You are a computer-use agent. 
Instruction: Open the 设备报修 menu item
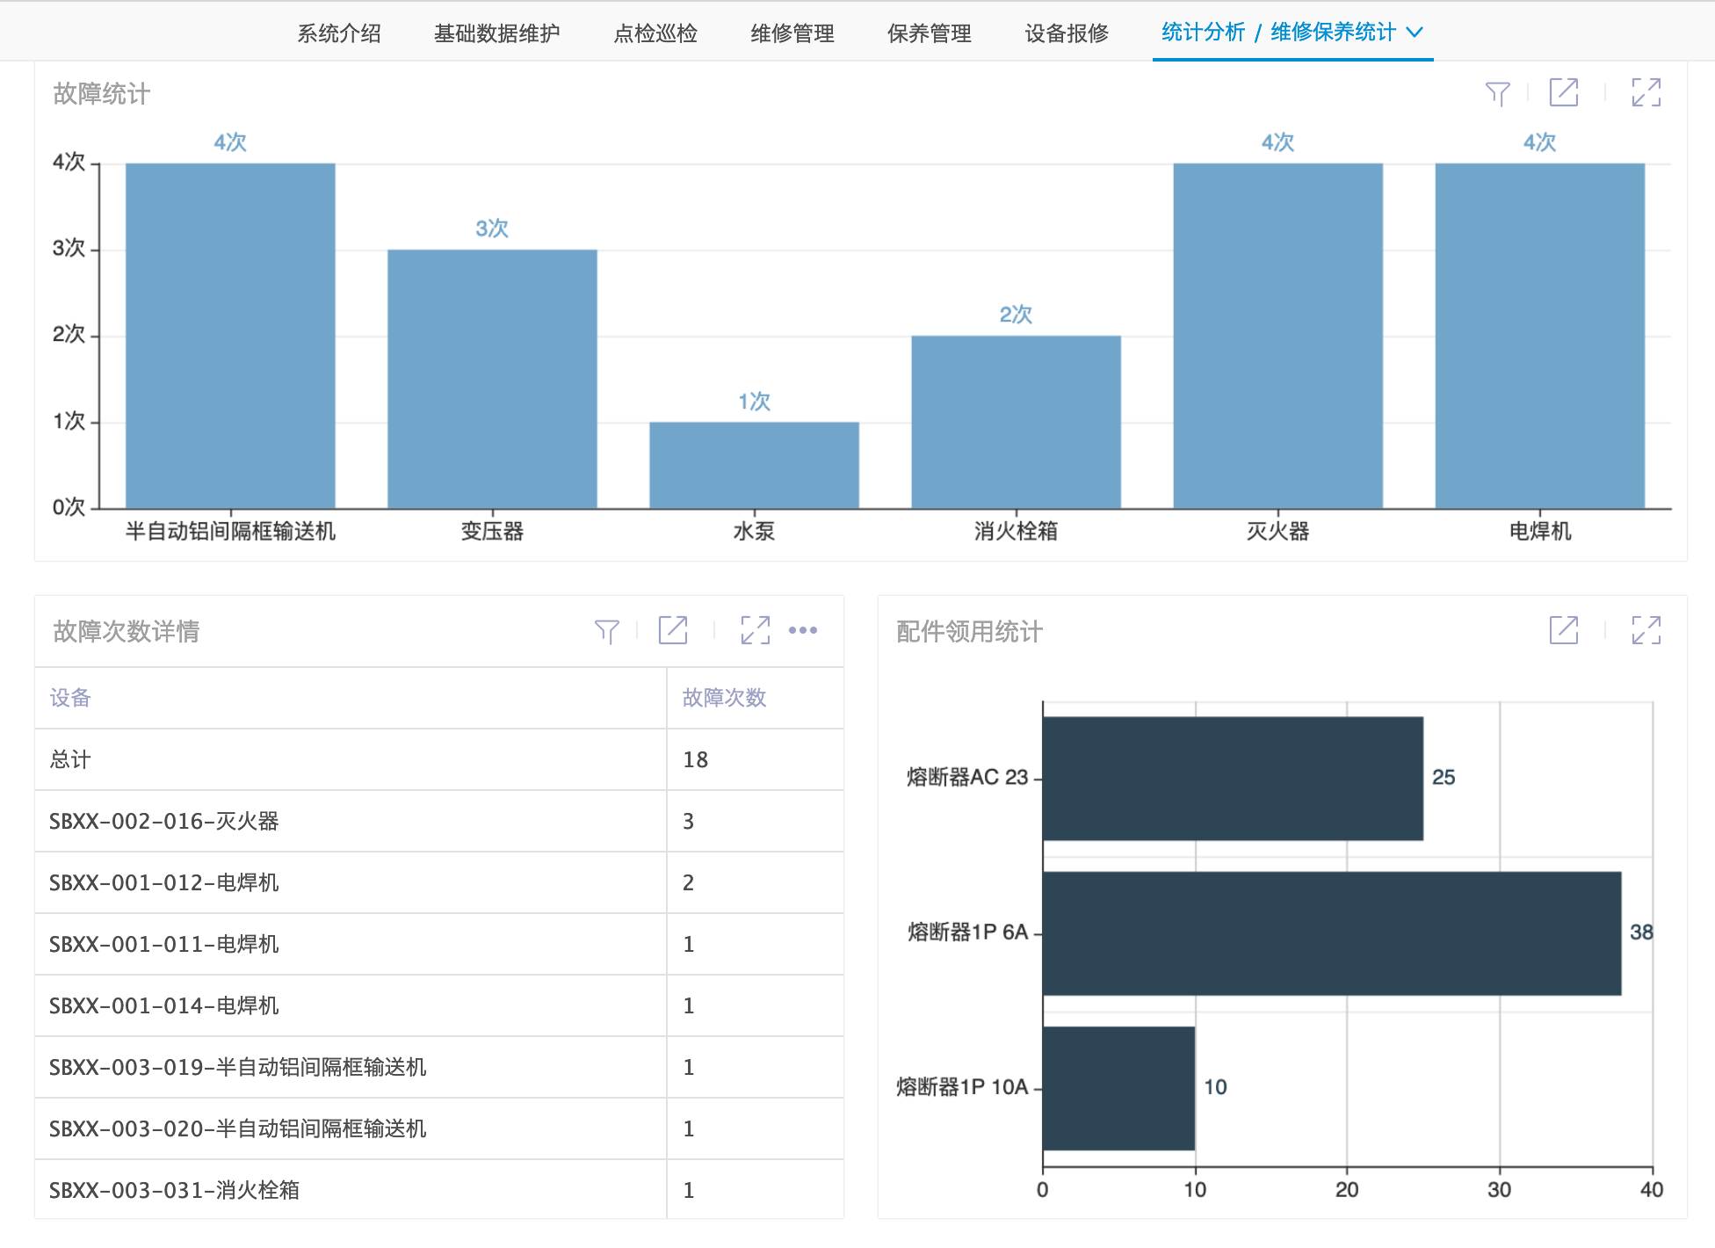click(x=1066, y=33)
